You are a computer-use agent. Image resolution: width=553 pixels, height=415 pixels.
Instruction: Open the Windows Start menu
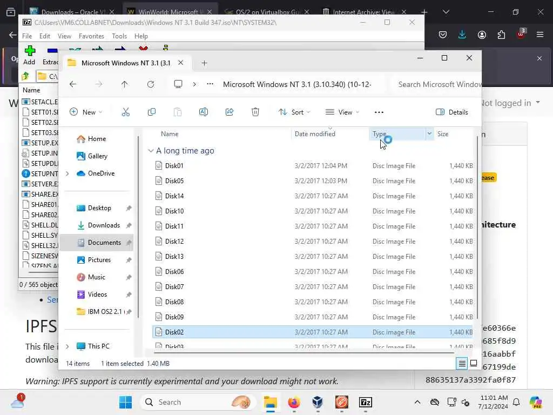coord(125,402)
